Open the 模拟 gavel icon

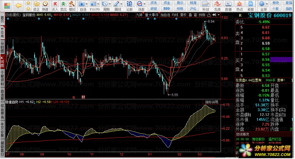tap(72, 4)
